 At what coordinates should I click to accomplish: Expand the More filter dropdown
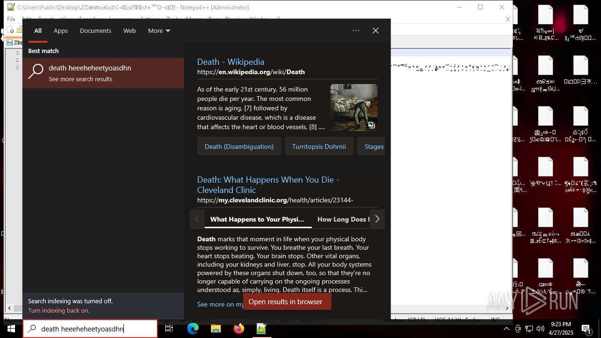159,31
